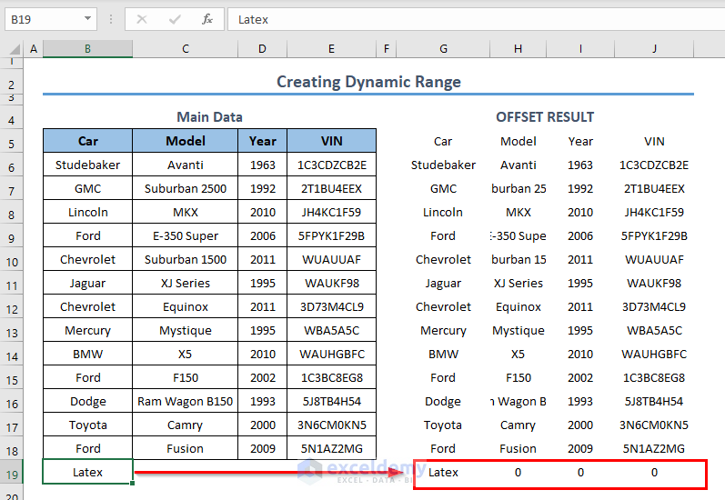Select column H header
This screenshot has width=725, height=500.
click(x=518, y=48)
